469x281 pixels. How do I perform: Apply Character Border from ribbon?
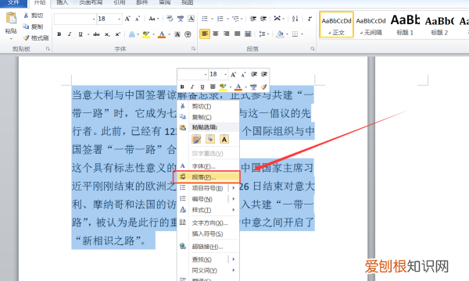pos(192,19)
